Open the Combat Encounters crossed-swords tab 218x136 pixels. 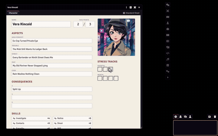(x=168, y=11)
